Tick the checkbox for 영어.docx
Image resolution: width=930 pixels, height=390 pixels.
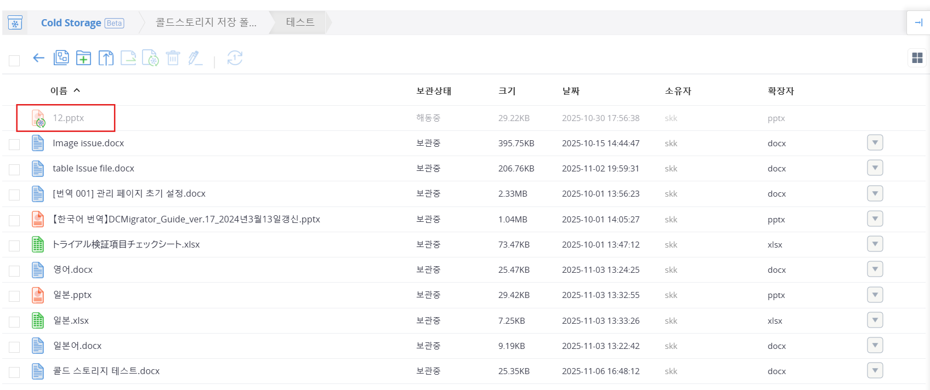coord(14,271)
